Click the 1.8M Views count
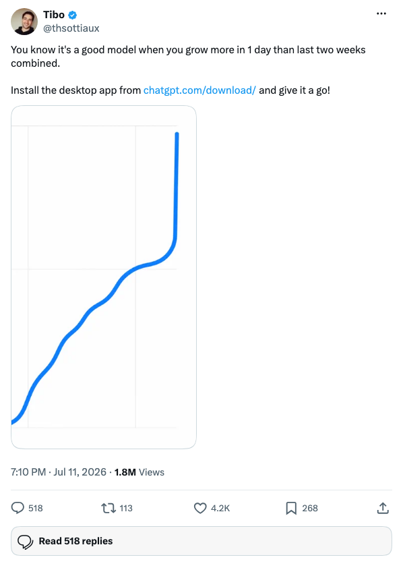 pos(139,472)
